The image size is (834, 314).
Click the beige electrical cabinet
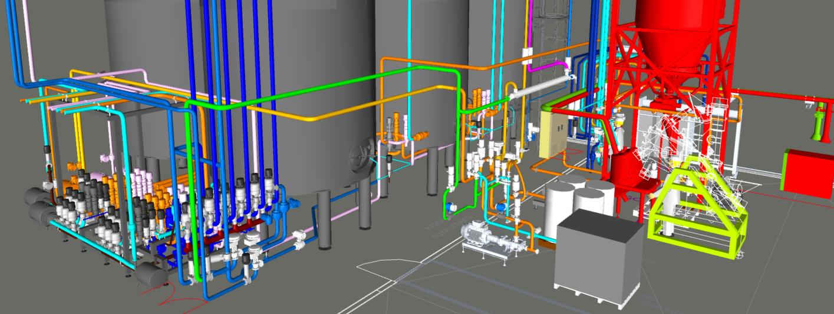553,135
